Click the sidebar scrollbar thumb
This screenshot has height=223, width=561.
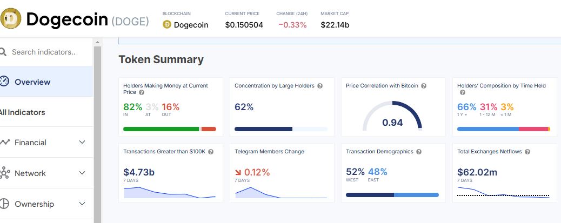point(97,134)
